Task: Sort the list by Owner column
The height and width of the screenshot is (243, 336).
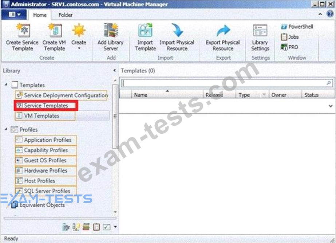Action: point(285,95)
